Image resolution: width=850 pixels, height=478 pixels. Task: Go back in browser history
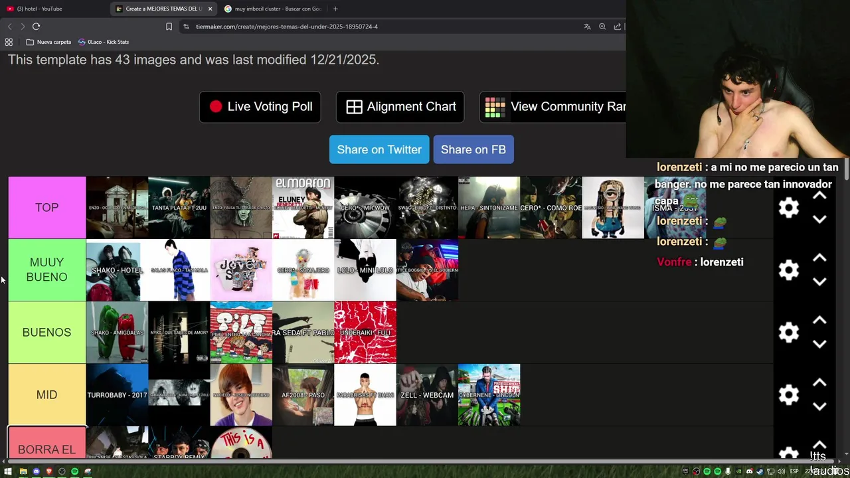pos(9,27)
